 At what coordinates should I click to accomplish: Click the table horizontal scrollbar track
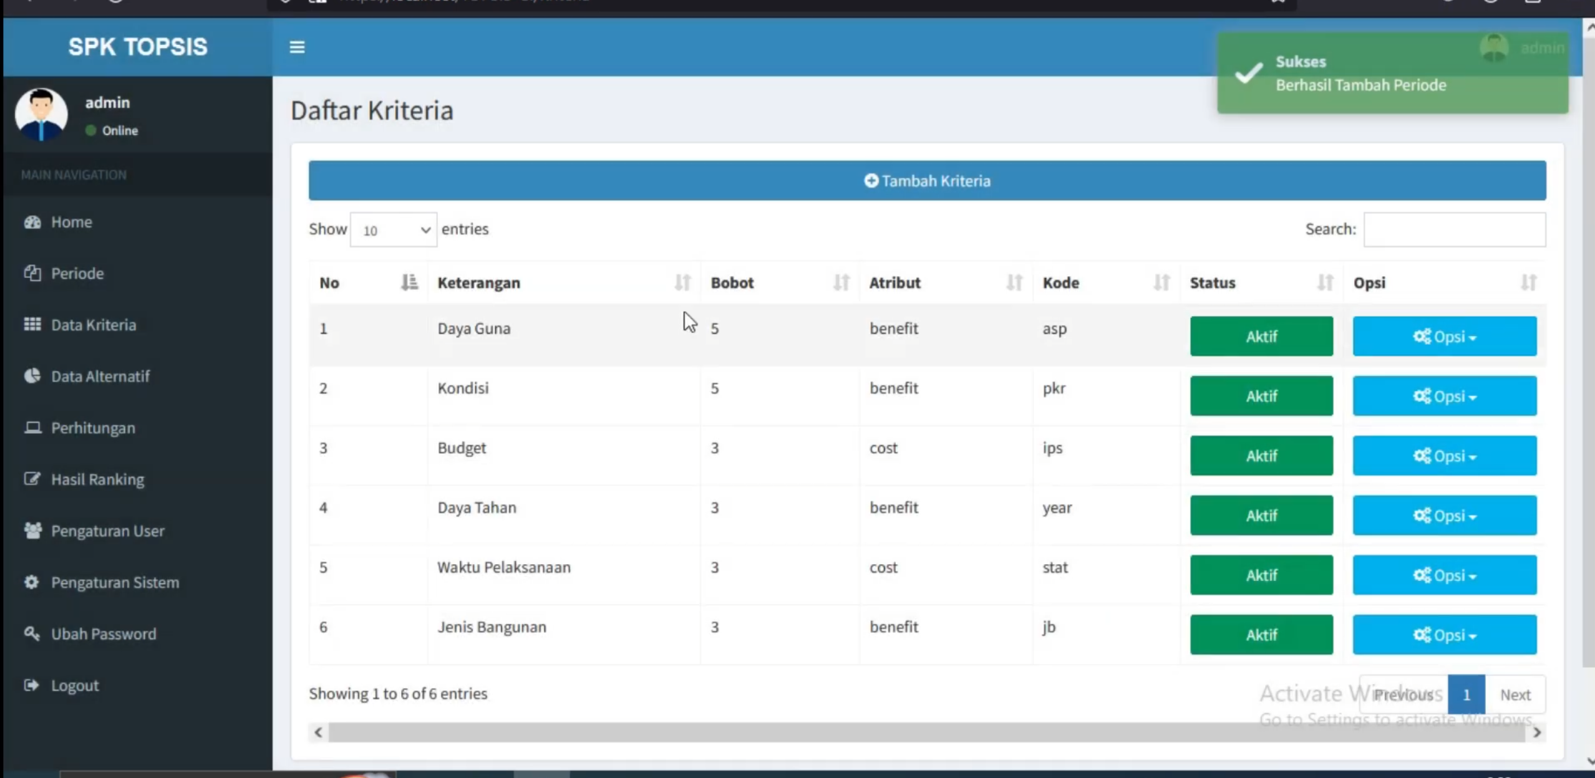point(927,732)
